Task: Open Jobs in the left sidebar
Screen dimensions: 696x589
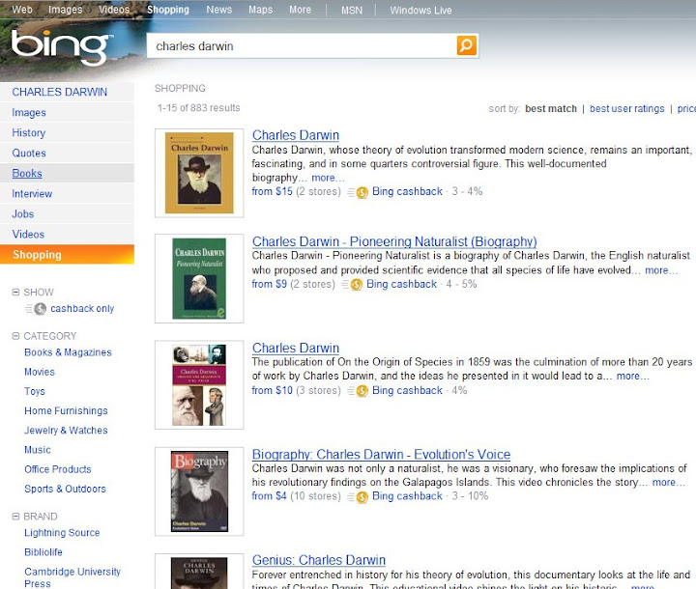Action: pyautogui.click(x=22, y=213)
